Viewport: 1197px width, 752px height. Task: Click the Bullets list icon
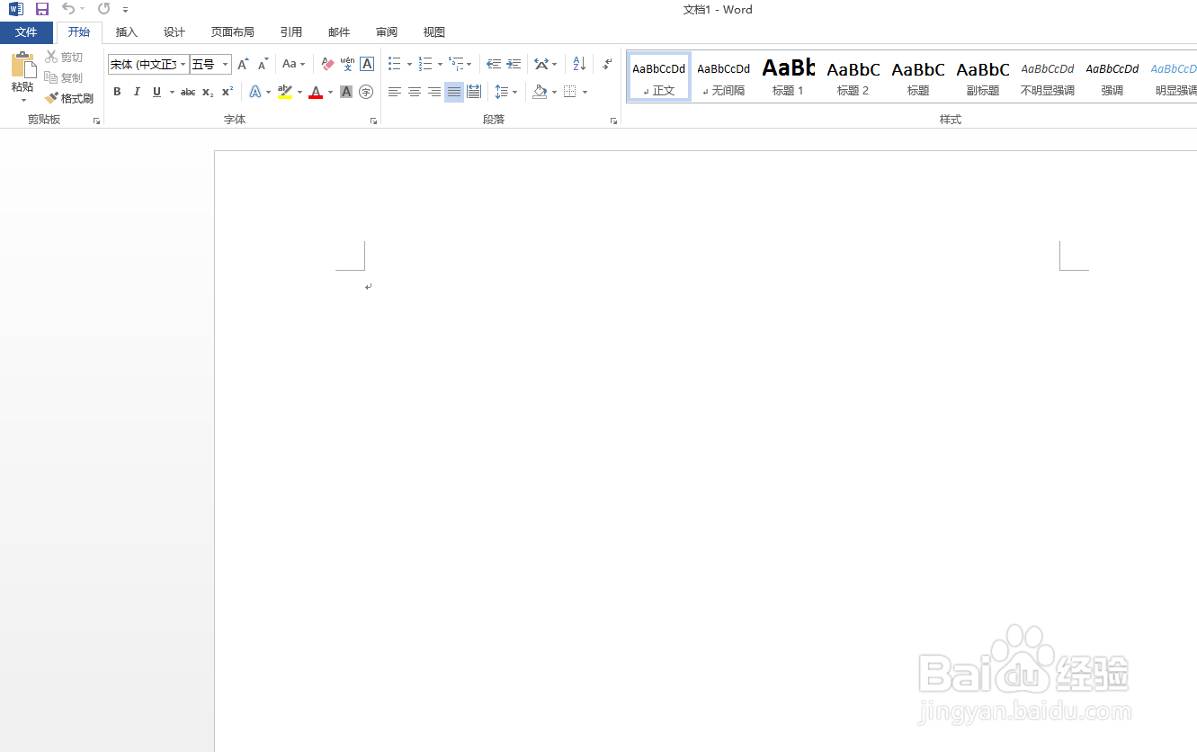point(394,64)
